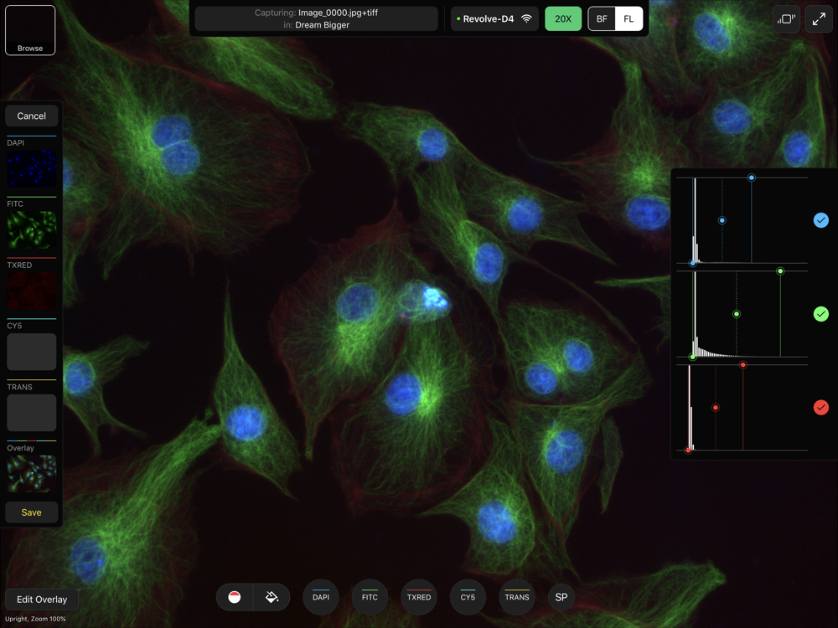Image resolution: width=838 pixels, height=628 pixels.
Task: Open the screen mirroring icon at top right
Action: click(x=786, y=19)
